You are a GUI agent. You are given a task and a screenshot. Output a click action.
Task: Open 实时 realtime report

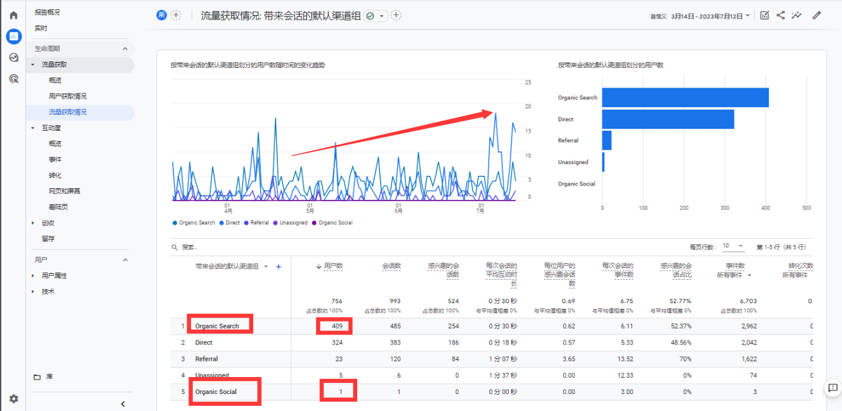pos(41,28)
